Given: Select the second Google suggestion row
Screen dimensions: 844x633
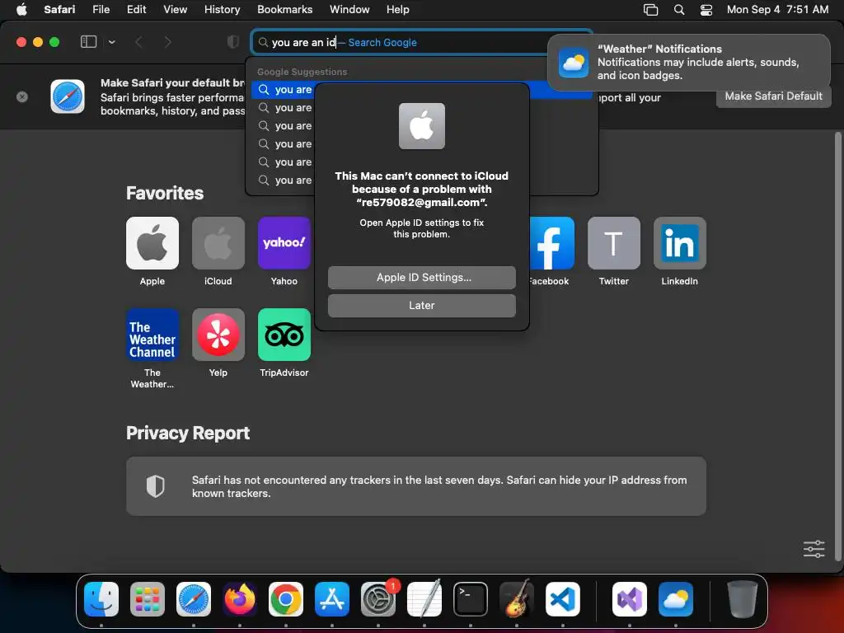Looking at the screenshot, I should (x=284, y=108).
